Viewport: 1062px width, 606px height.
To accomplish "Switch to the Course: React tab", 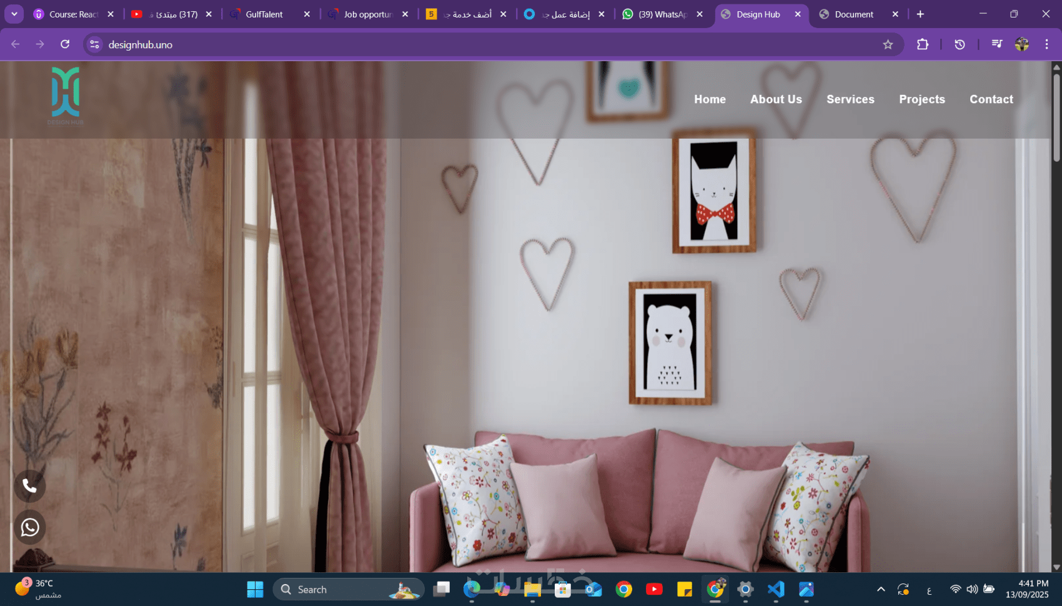I will (x=74, y=14).
